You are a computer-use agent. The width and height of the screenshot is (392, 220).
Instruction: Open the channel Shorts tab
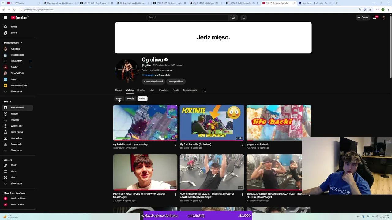pos(141,90)
